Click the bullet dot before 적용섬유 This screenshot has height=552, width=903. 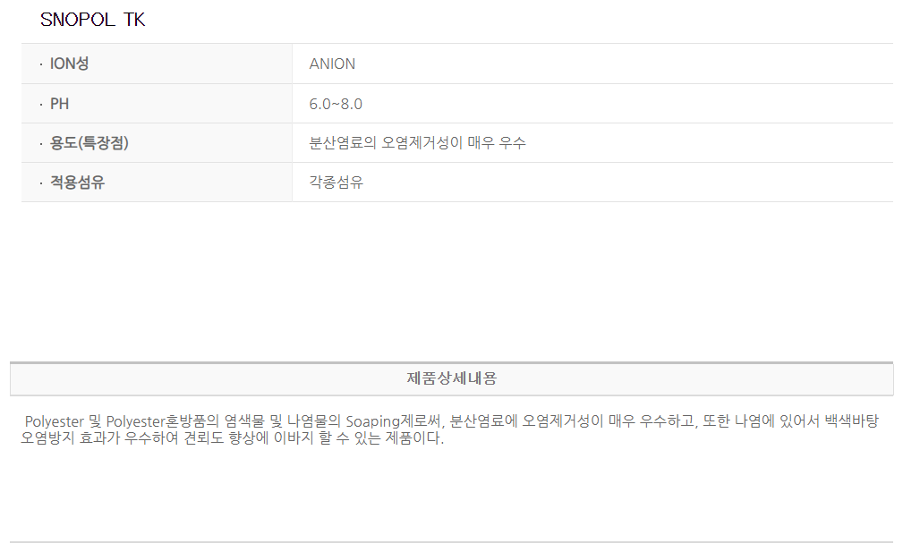pyautogui.click(x=40, y=183)
